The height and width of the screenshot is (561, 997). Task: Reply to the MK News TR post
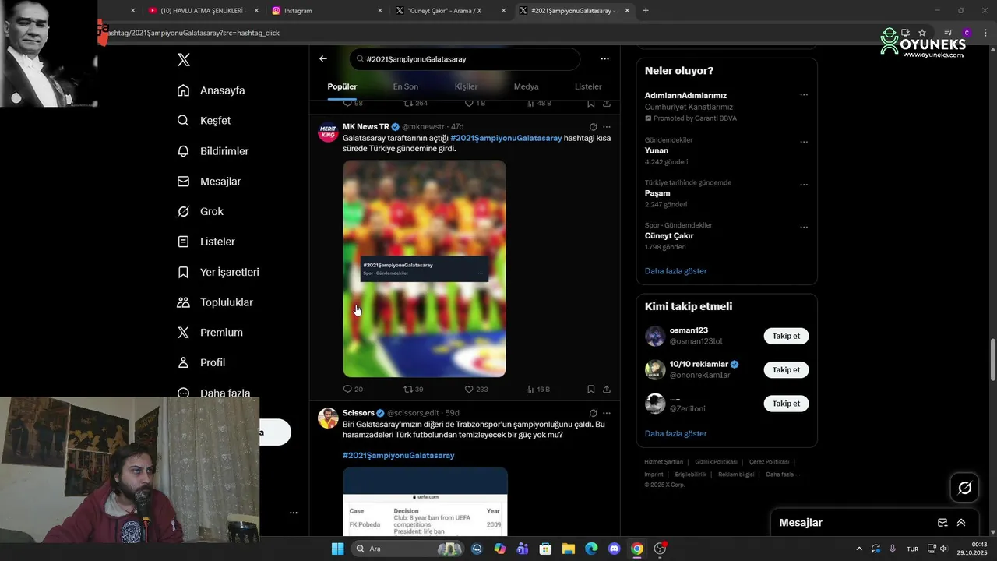[x=353, y=389]
